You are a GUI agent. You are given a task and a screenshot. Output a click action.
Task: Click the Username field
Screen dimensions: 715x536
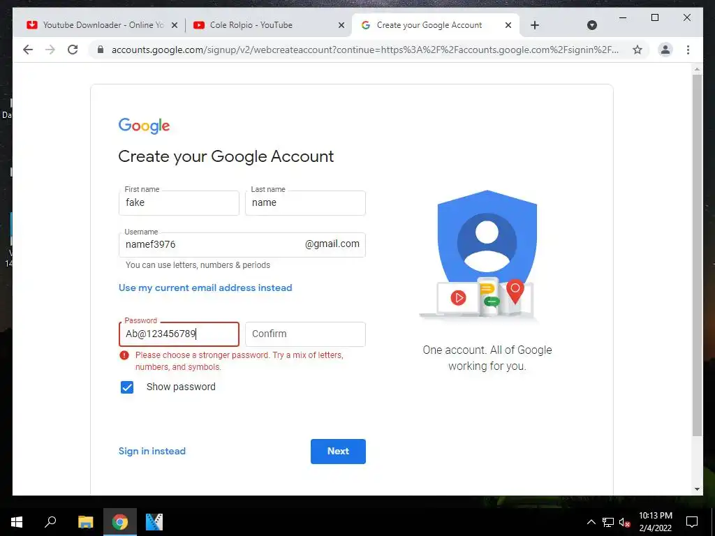pos(242,245)
